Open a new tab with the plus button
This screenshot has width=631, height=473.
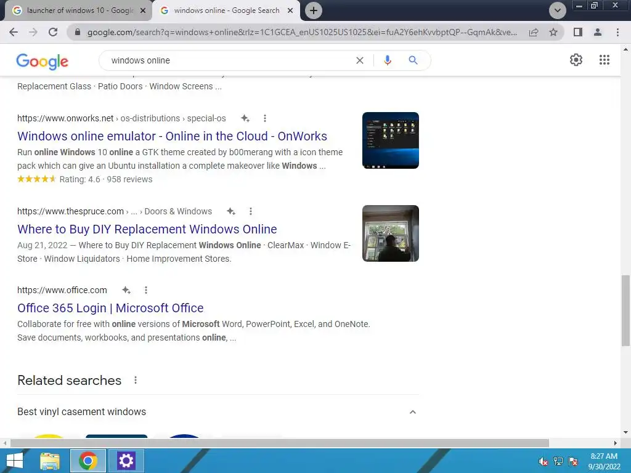(314, 10)
